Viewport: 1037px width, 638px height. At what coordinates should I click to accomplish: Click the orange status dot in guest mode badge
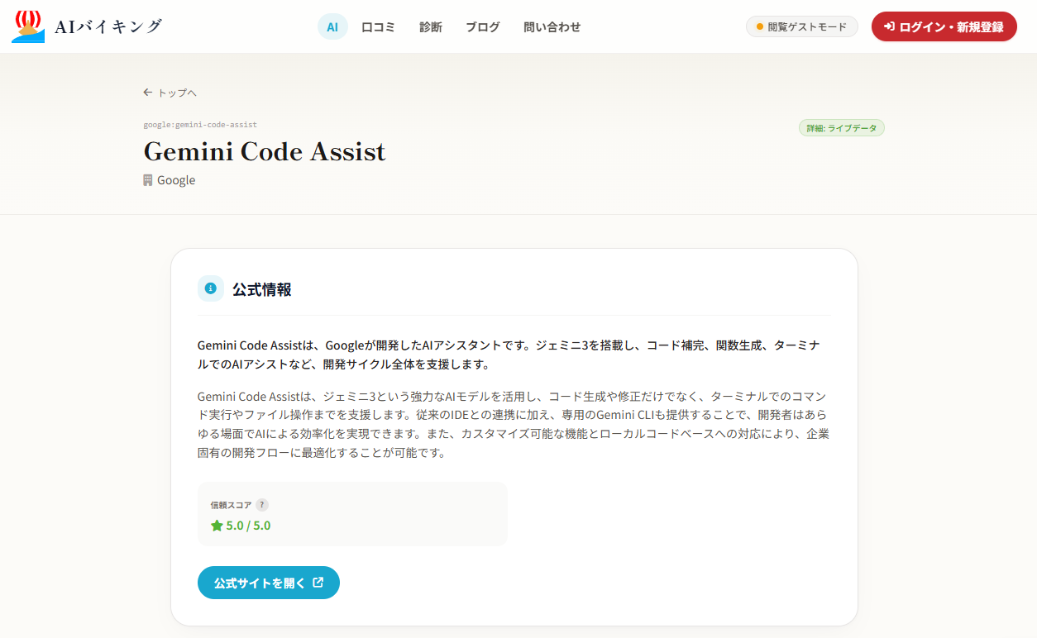tap(760, 26)
